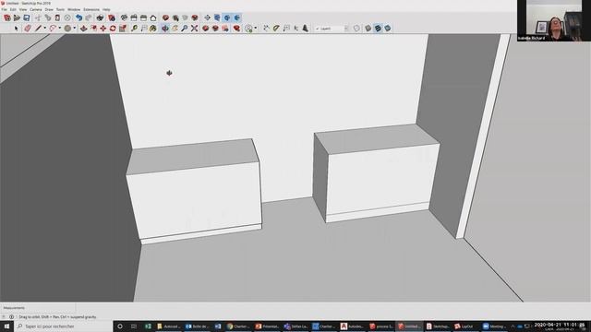Click the Measurements input box

tap(38, 307)
